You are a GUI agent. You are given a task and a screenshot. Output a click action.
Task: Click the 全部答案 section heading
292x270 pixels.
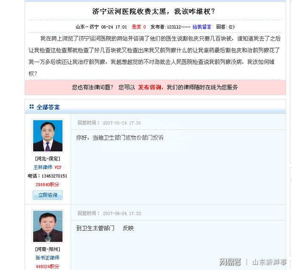48,107
